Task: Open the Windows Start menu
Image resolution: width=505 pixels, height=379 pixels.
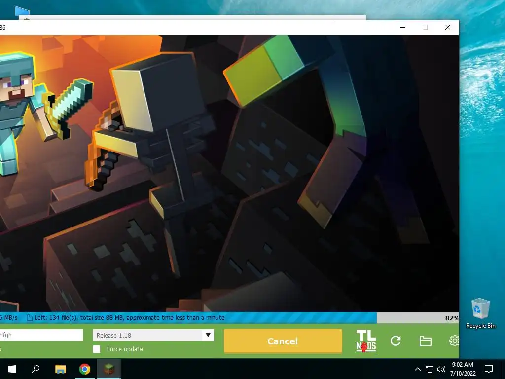Action: click(x=12, y=369)
